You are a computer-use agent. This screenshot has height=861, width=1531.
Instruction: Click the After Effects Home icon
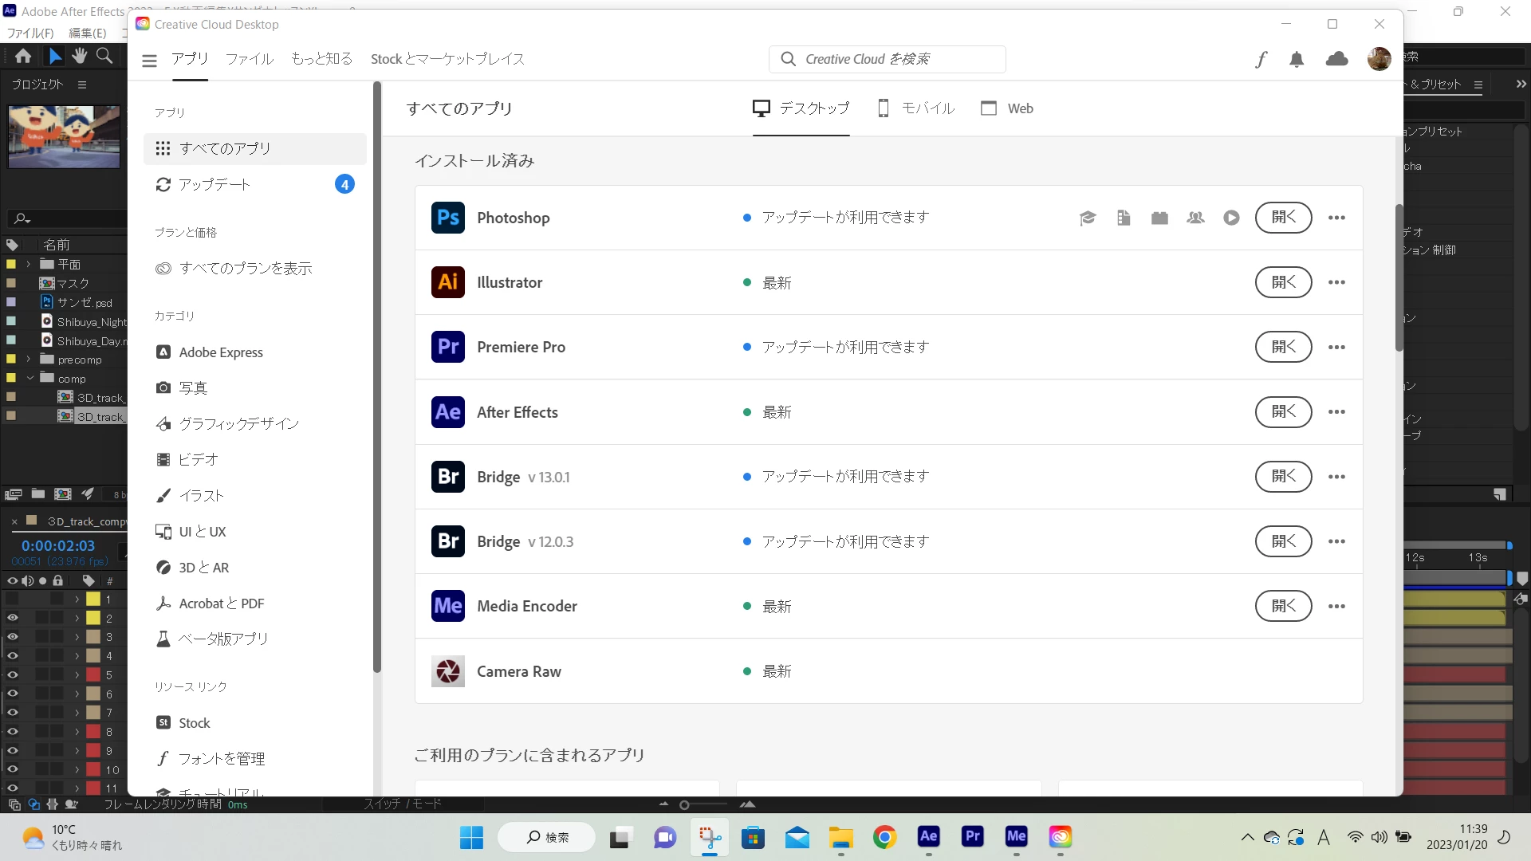tap(23, 56)
